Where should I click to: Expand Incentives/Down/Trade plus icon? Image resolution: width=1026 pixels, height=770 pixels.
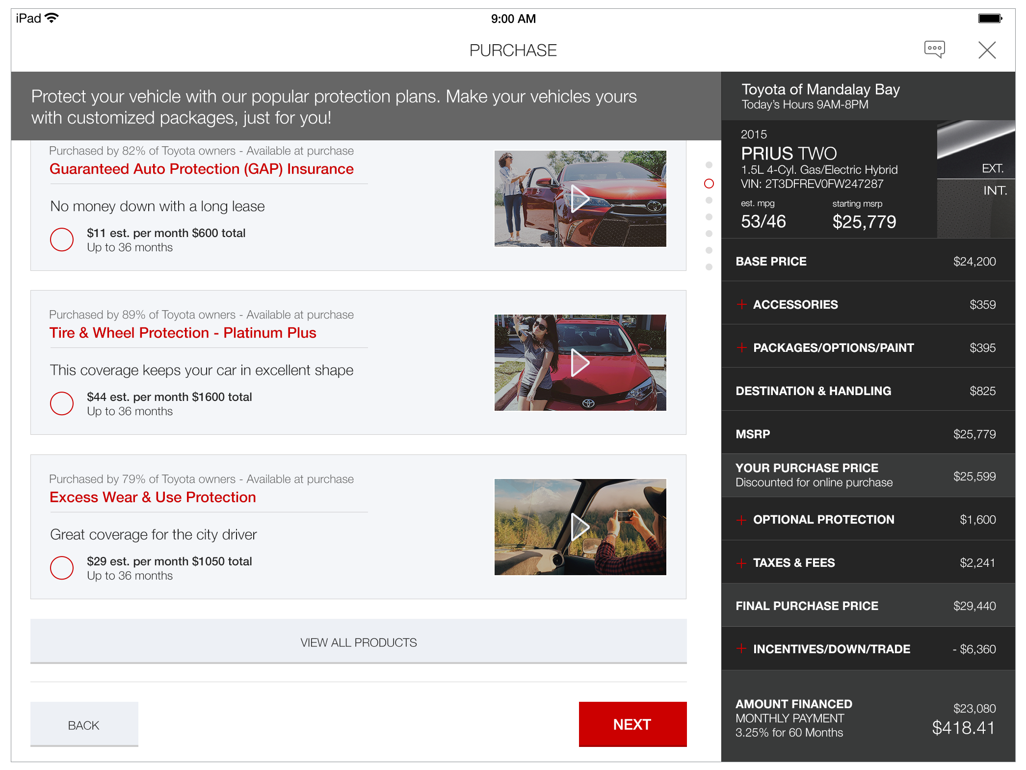741,649
